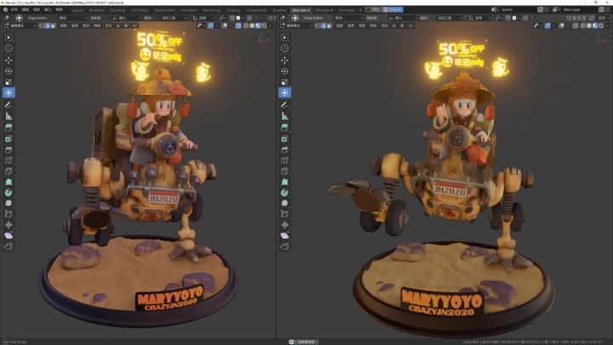Switch right viewport to rendered shading
The width and height of the screenshot is (613, 345).
pyautogui.click(x=601, y=26)
